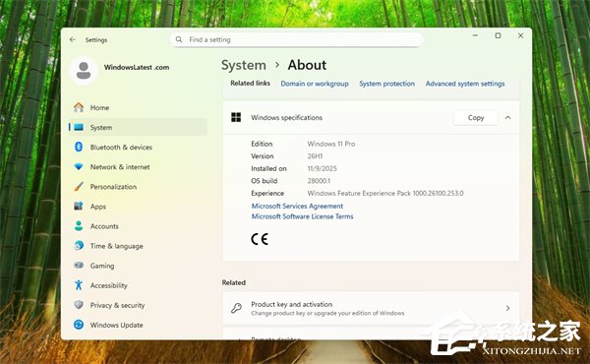This screenshot has width=590, height=364.
Task: Click the user profile avatar
Action: [84, 71]
